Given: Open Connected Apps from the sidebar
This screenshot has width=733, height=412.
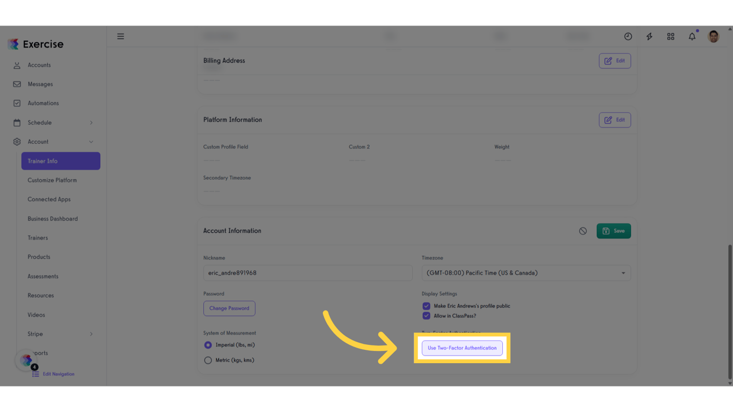Looking at the screenshot, I should click(49, 199).
